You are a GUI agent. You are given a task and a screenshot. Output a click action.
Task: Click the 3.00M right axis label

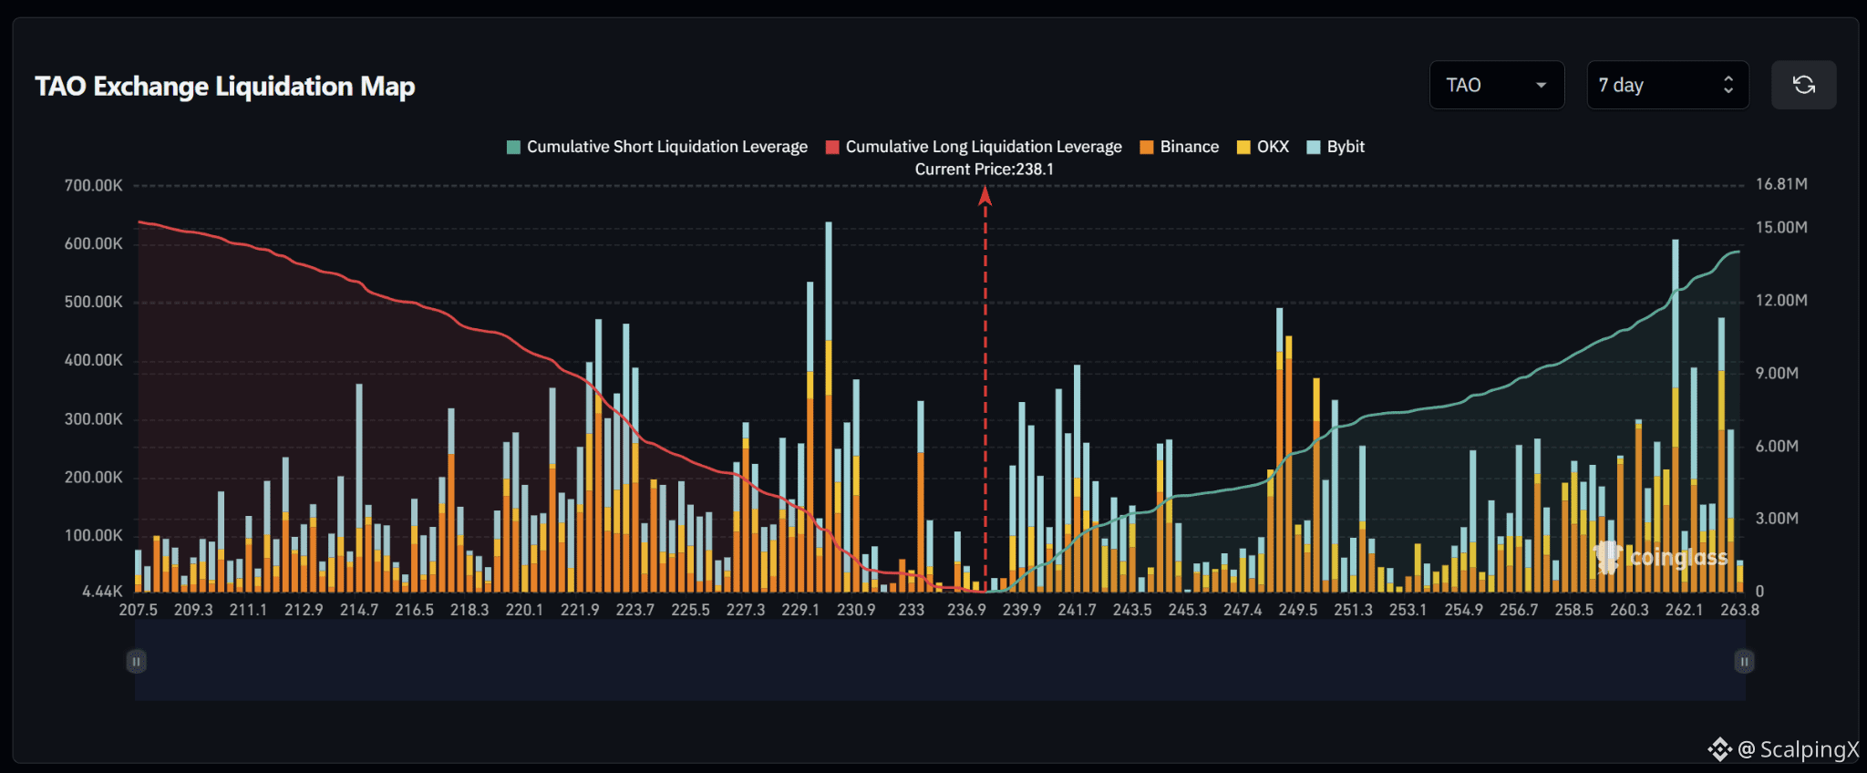click(x=1777, y=519)
